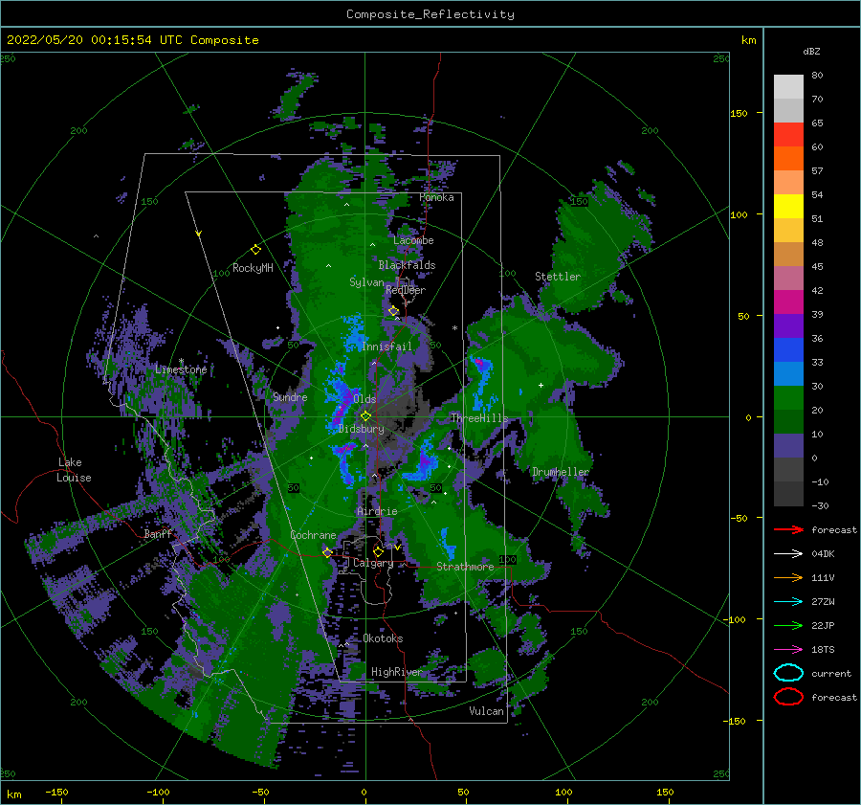The height and width of the screenshot is (805, 861).
Task: Pick the yellow 51–54 dBZ swatch
Action: [x=788, y=207]
